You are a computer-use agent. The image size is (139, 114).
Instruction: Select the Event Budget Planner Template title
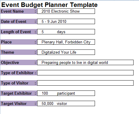click(x=49, y=5)
